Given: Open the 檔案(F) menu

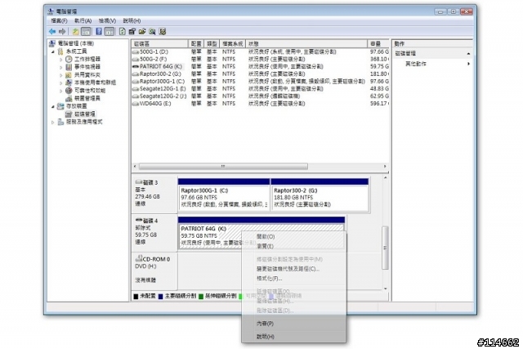Looking at the screenshot, I should (x=59, y=20).
